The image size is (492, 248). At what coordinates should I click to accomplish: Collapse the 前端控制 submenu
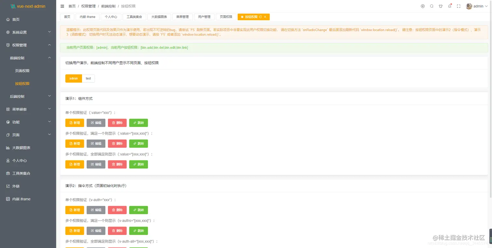pos(49,58)
